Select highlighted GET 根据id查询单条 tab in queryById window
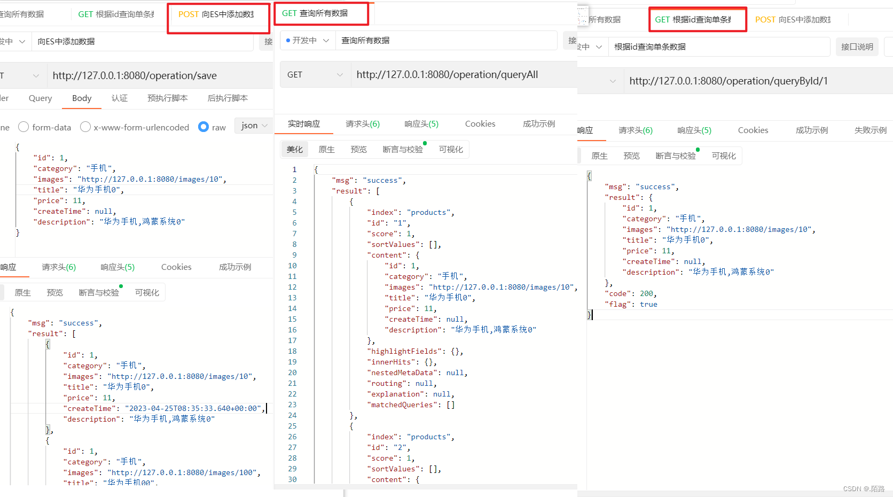Viewport: 893px width, 497px height. (693, 20)
